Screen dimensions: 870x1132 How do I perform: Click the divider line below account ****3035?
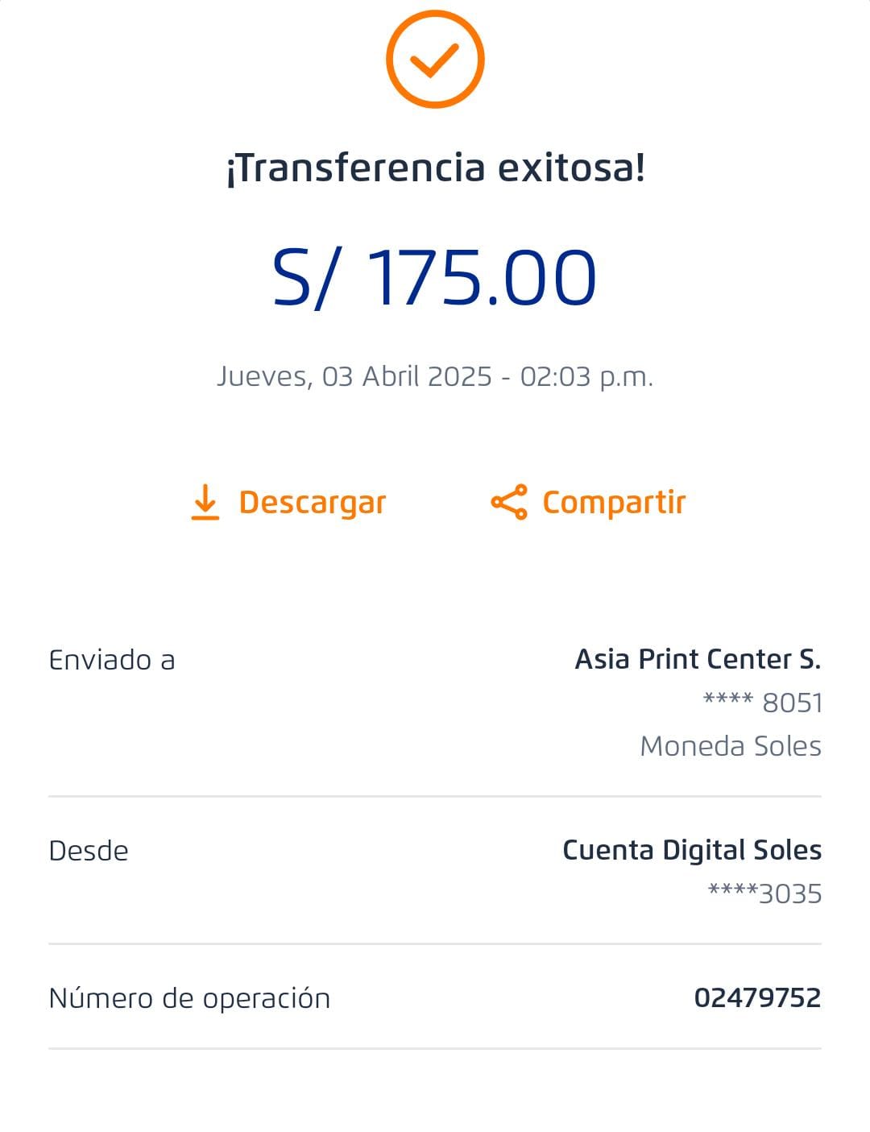tap(435, 943)
